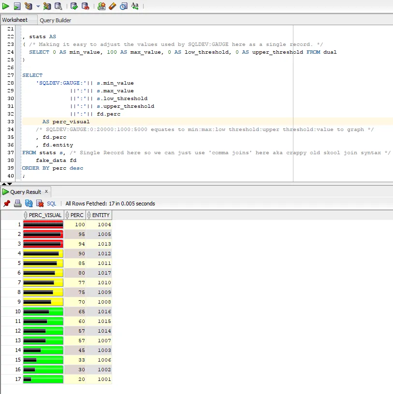Click the Rollback toolbar icon
The image size is (393, 394).
(85, 6)
